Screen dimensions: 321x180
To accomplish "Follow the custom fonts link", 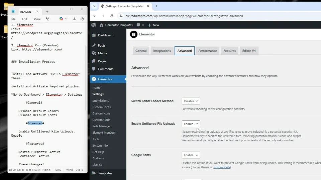I will [222, 167].
